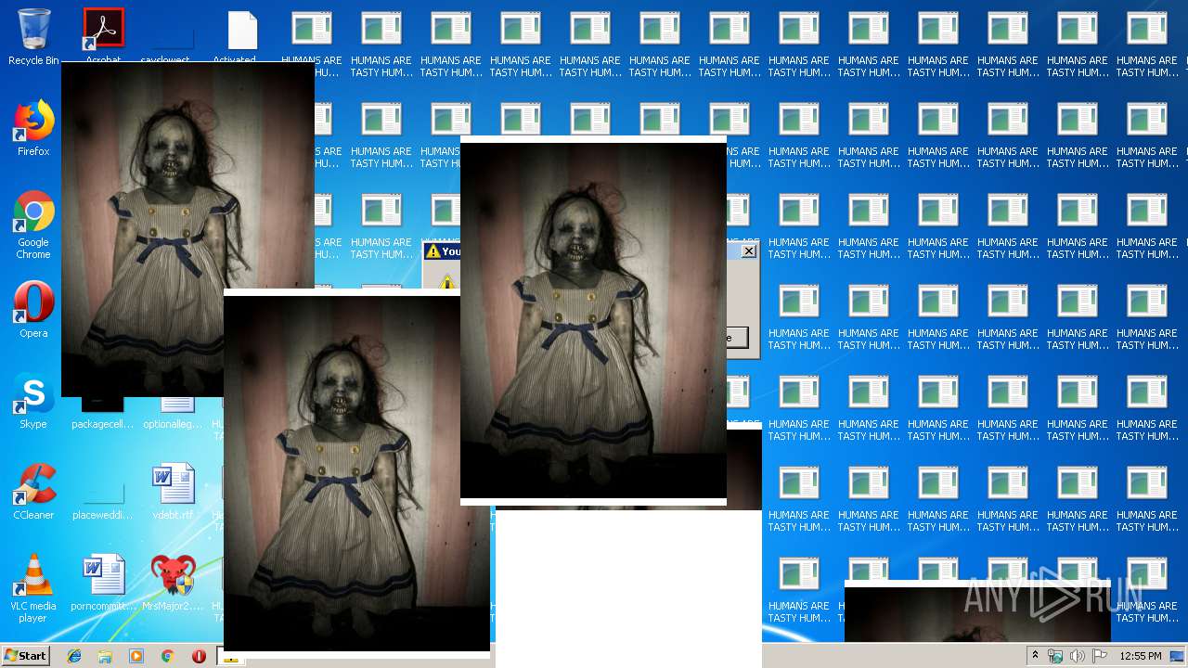Viewport: 1188px width, 668px height.
Task: Select the vdebt.rtf Word document
Action: (174, 492)
